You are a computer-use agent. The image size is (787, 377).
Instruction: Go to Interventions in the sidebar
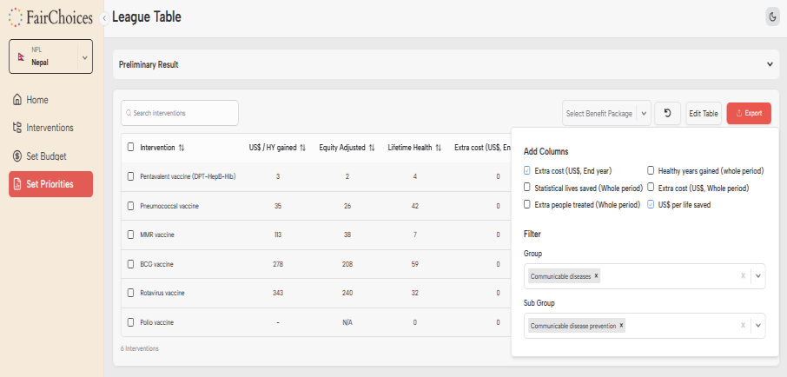(x=50, y=128)
